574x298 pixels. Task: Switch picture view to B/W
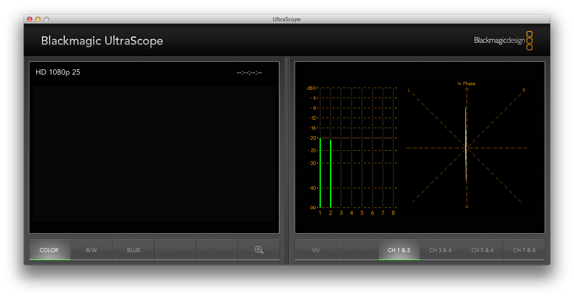pyautogui.click(x=91, y=250)
